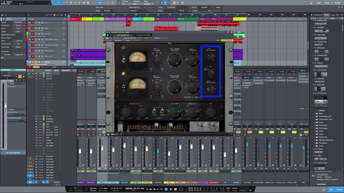Switch to Loops browser tab
This screenshot has height=193, width=344.
pyautogui.click(x=333, y=15)
